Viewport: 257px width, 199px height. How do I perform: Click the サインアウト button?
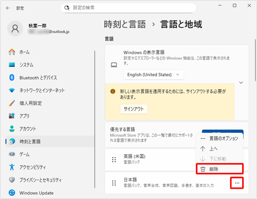click(x=134, y=109)
